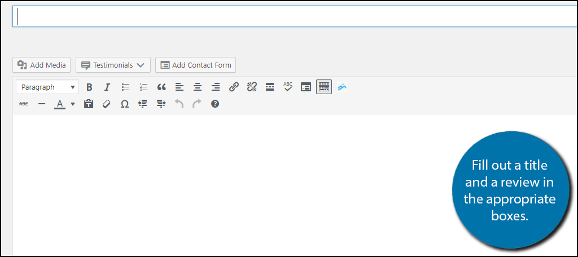Click the Insert link icon
Image resolution: width=578 pixels, height=257 pixels.
pos(234,87)
